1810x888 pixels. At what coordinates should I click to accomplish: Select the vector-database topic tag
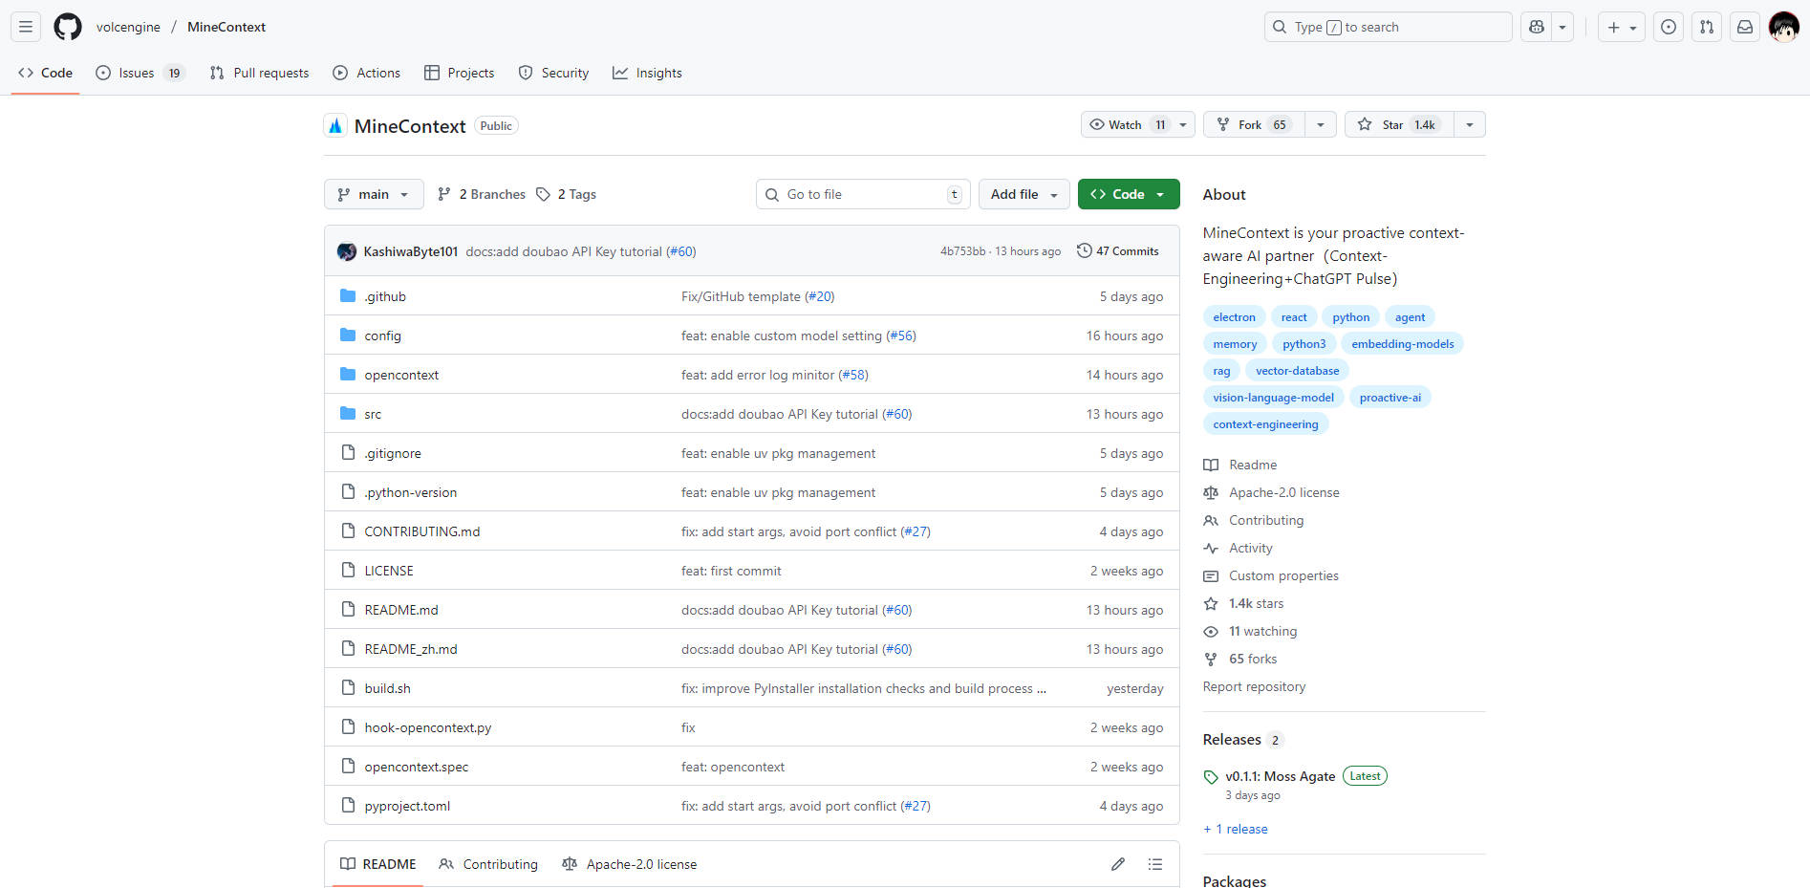pyautogui.click(x=1296, y=371)
